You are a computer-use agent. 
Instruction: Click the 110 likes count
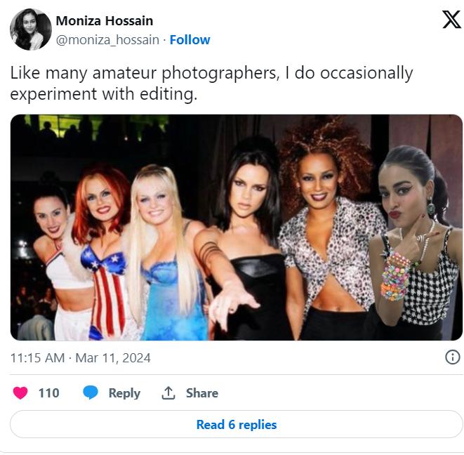click(48, 393)
